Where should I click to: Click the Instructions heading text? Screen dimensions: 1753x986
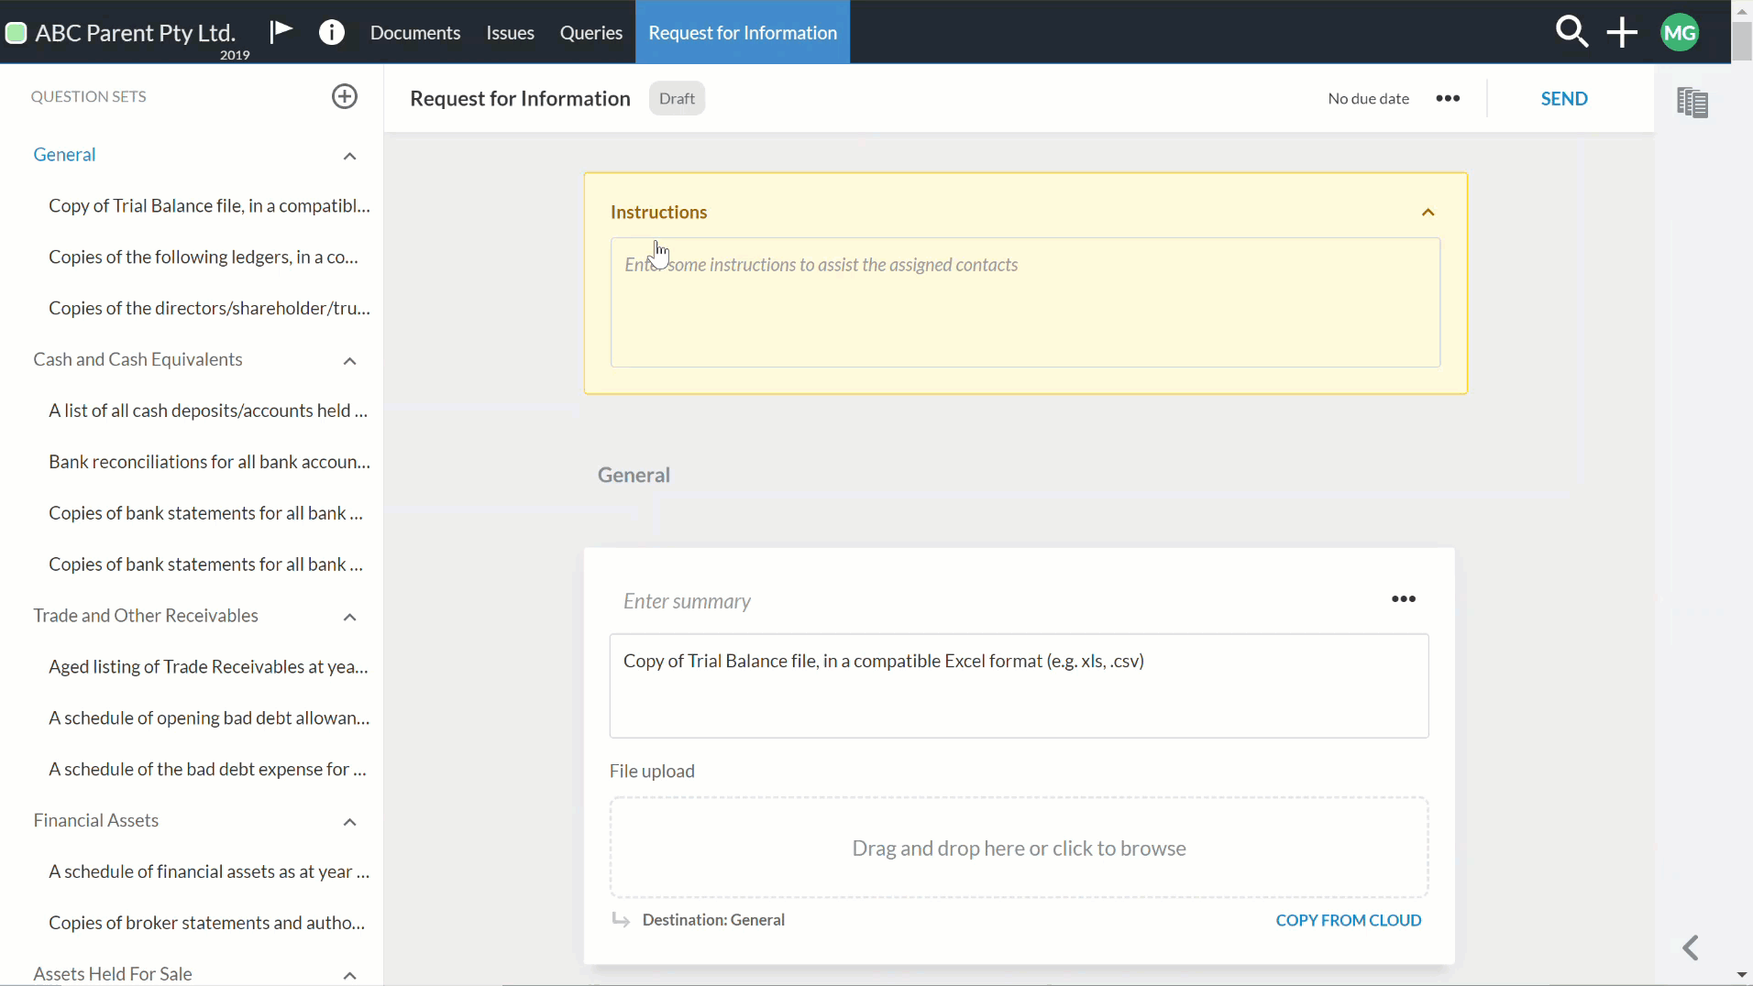658,213
